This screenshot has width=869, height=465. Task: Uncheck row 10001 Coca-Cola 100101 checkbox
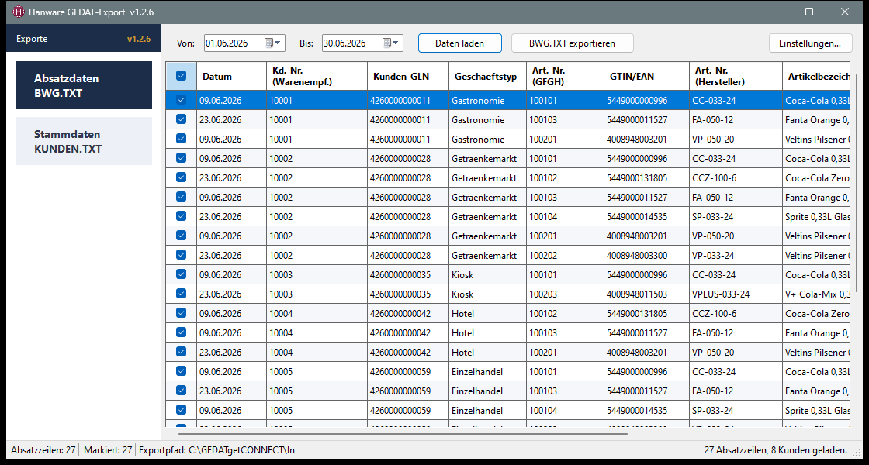[182, 100]
